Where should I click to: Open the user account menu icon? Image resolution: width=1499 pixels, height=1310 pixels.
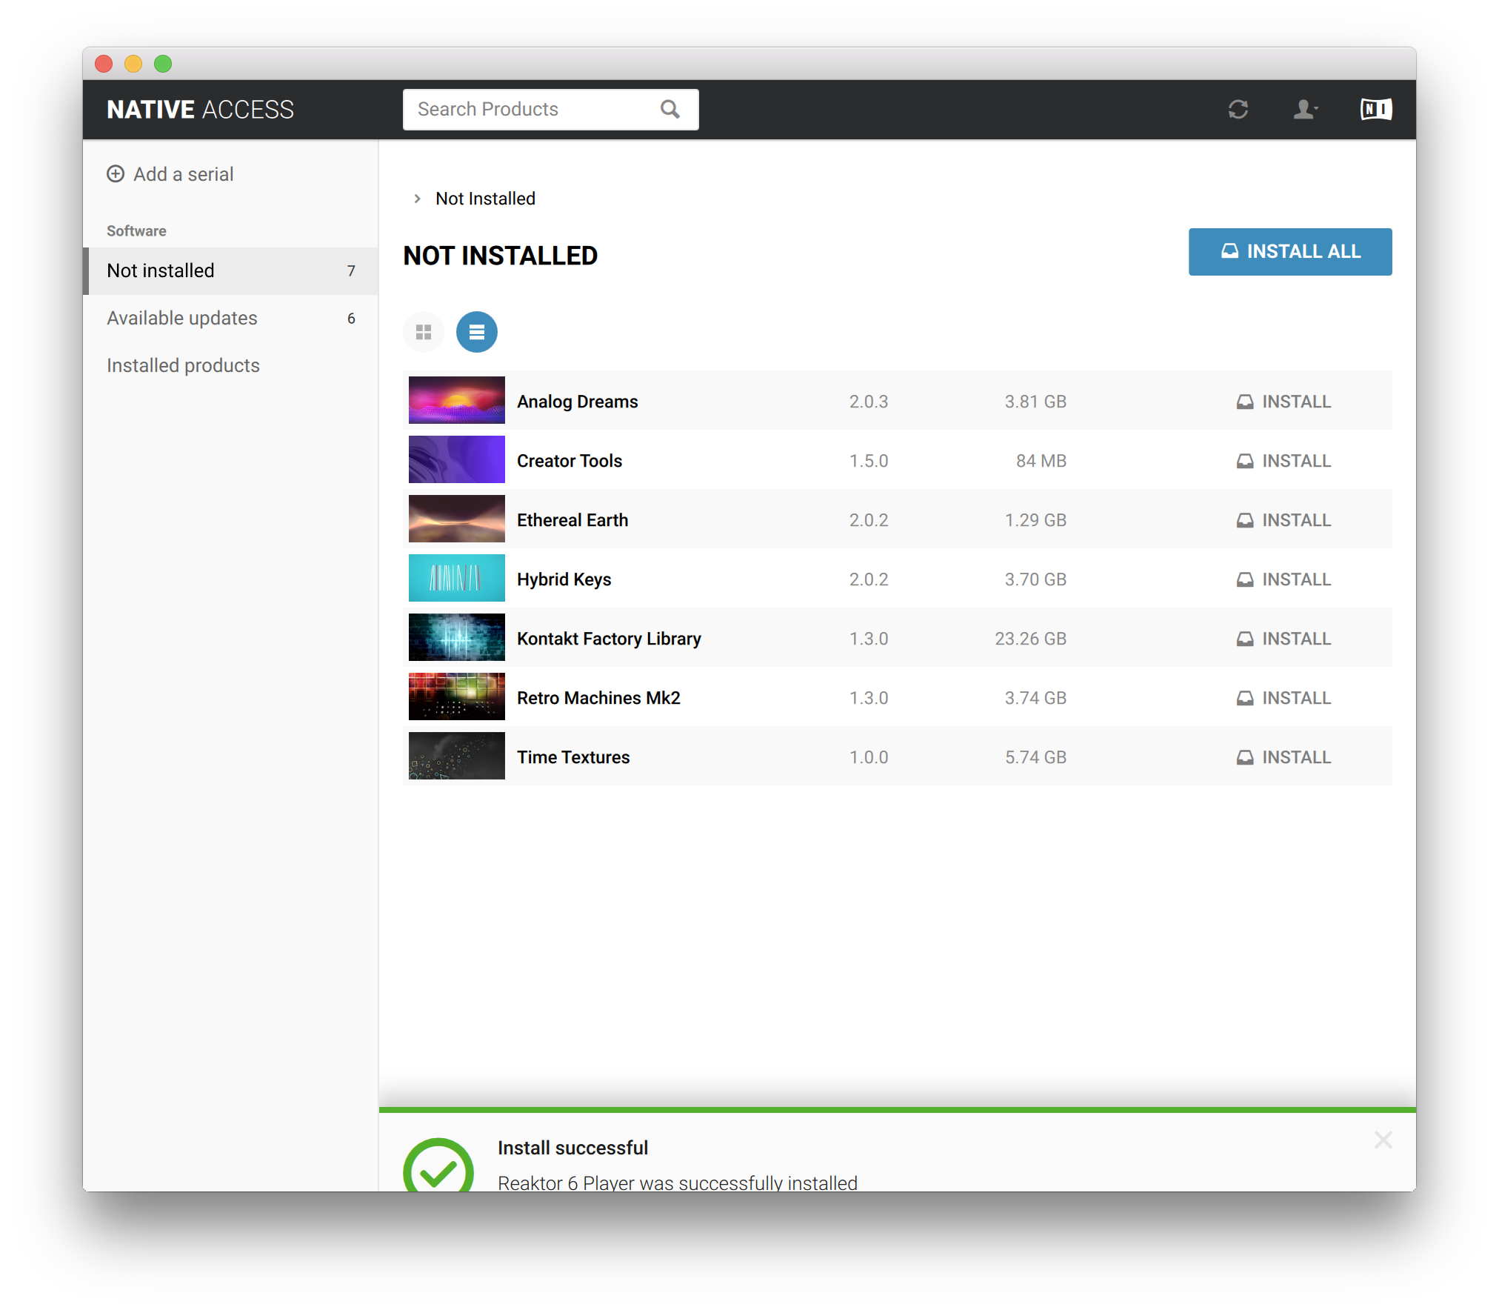point(1304,110)
